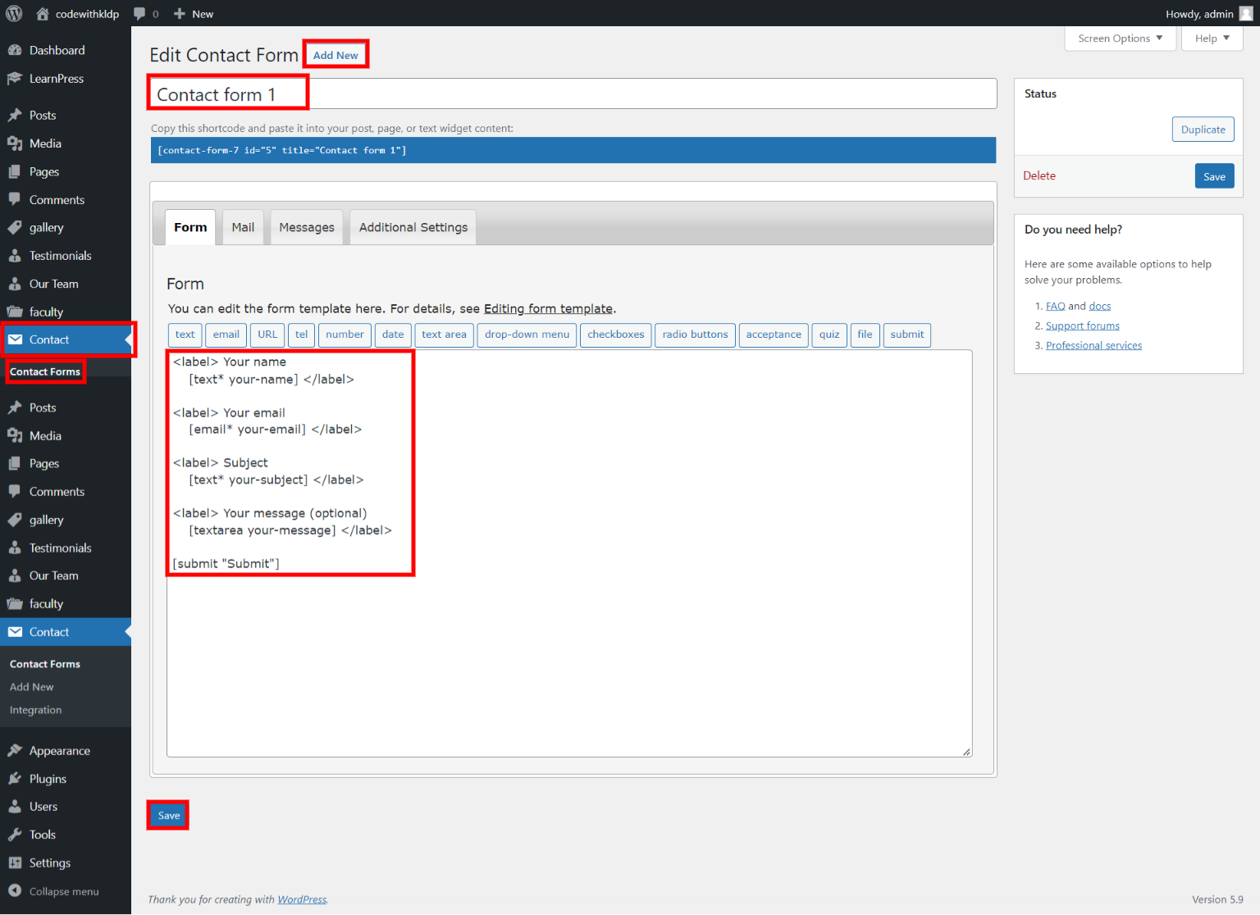
Task: Open the Editing form template link
Action: (548, 309)
